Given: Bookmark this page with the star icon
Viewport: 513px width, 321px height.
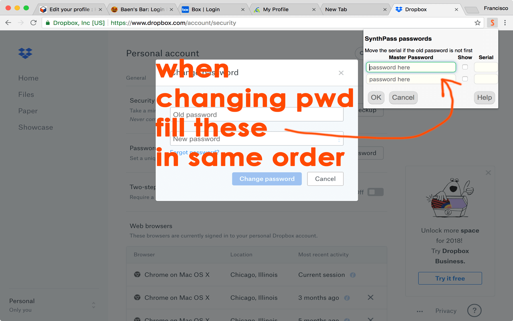Looking at the screenshot, I should pyautogui.click(x=477, y=23).
